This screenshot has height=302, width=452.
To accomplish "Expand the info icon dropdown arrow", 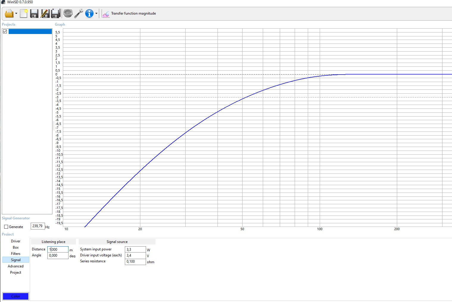I will coord(96,14).
